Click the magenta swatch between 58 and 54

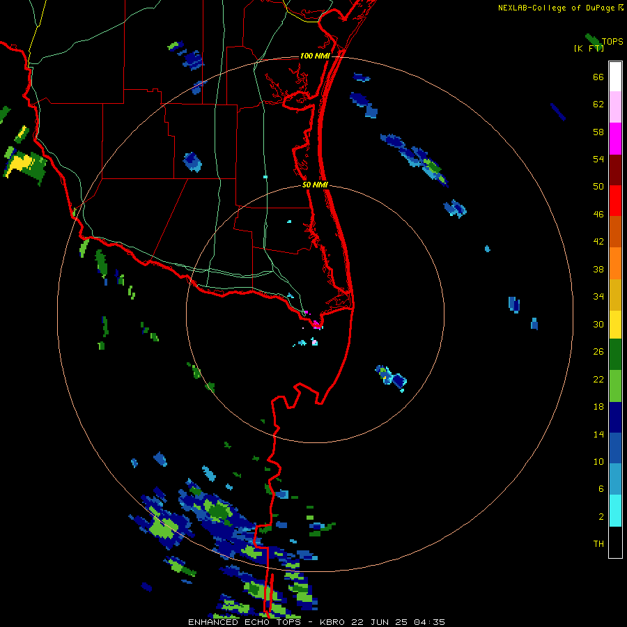[x=615, y=139]
